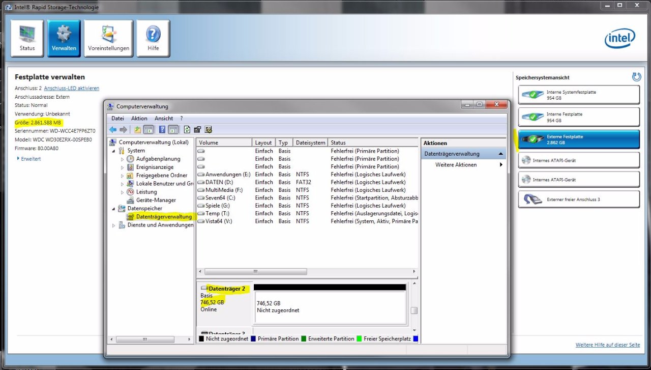Open the Ansicht menu in Computerverwaltung
The width and height of the screenshot is (651, 370).
pos(164,119)
